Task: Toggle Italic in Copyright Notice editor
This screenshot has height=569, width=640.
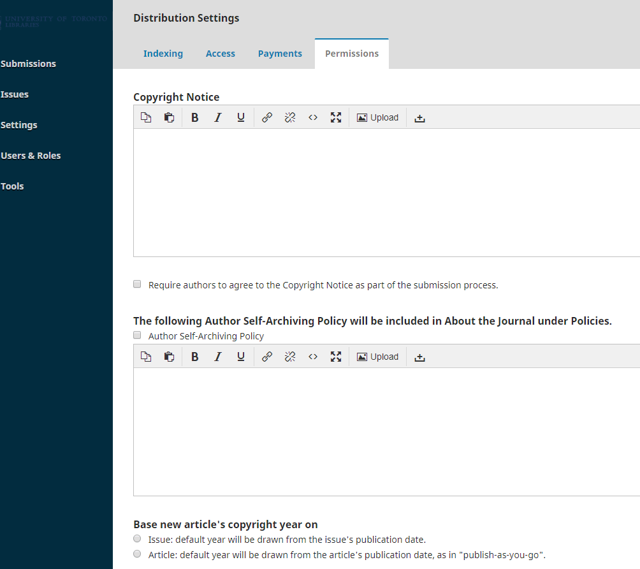Action: click(218, 117)
